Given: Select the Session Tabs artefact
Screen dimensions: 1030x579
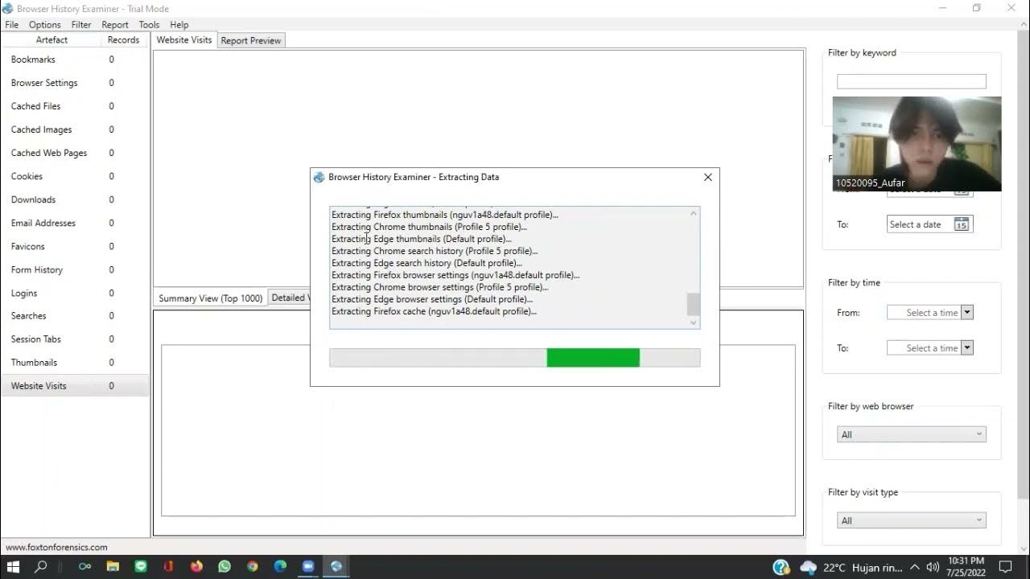Looking at the screenshot, I should pos(75,339).
